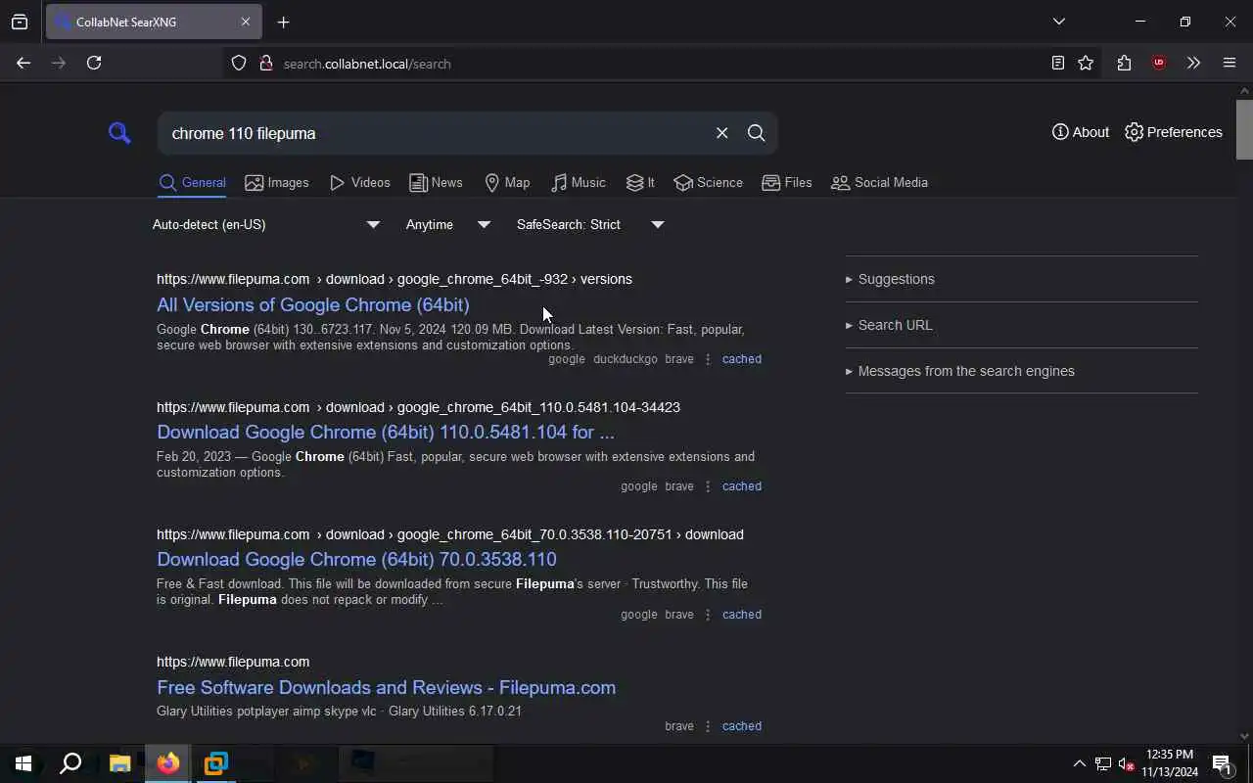Switch to the News tab

click(x=436, y=183)
